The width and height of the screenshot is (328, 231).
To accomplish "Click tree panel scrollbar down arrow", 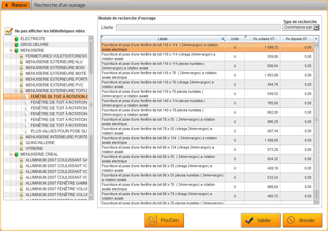I will click(x=91, y=197).
